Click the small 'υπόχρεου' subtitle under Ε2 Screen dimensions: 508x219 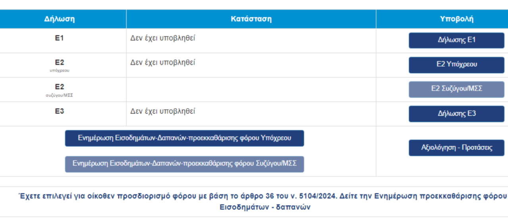tap(60, 70)
